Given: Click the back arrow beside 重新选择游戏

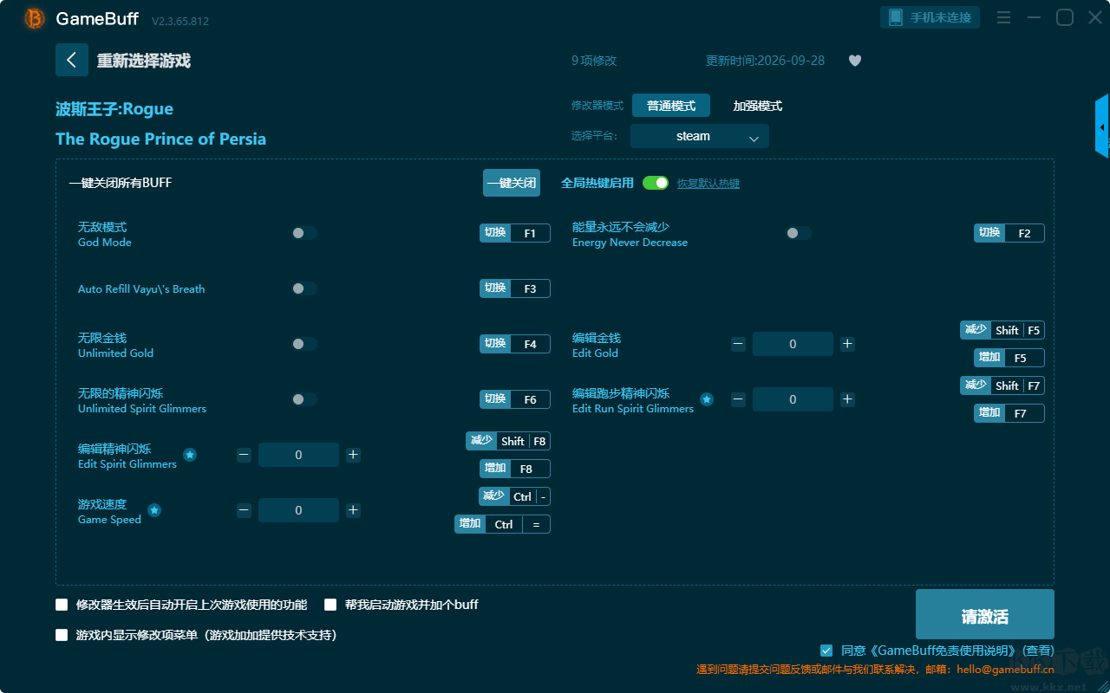Looking at the screenshot, I should click(x=72, y=60).
